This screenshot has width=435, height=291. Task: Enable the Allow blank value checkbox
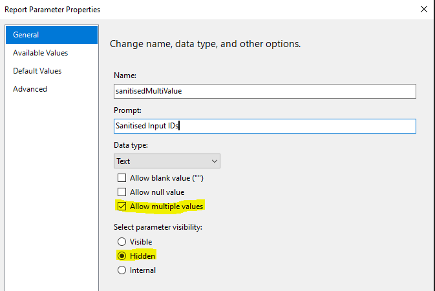coord(122,177)
